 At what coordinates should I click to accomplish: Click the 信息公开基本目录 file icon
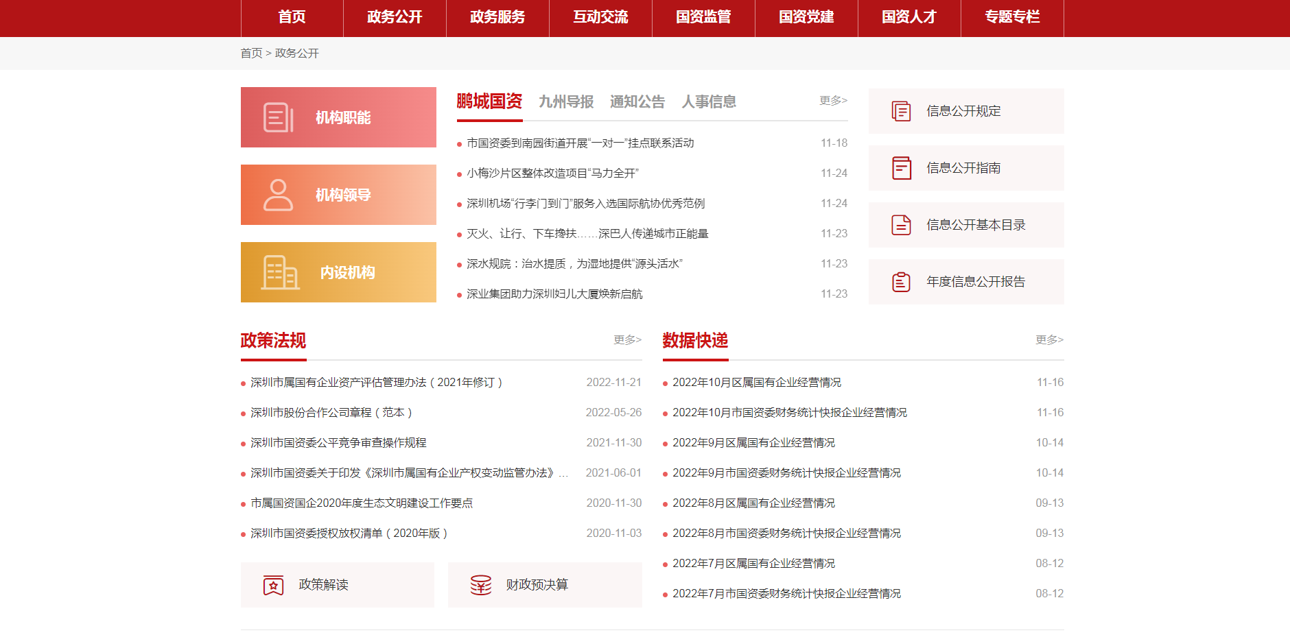click(x=901, y=225)
